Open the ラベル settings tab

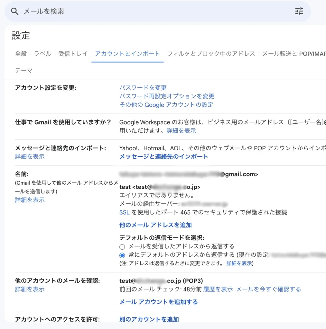(42, 54)
